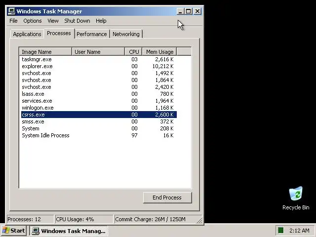The image size is (316, 237).
Task: Select svchost.exe using 1,864 K
Action: coord(99,80)
